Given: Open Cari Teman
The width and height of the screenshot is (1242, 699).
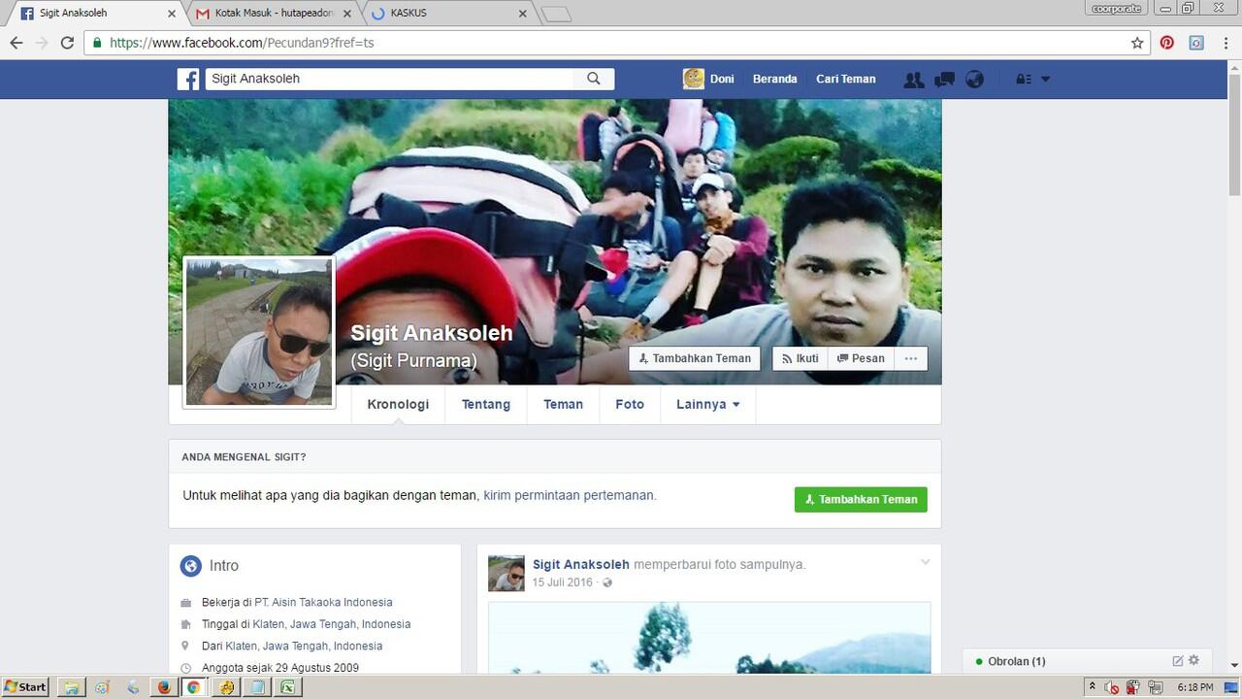Looking at the screenshot, I should 845,79.
